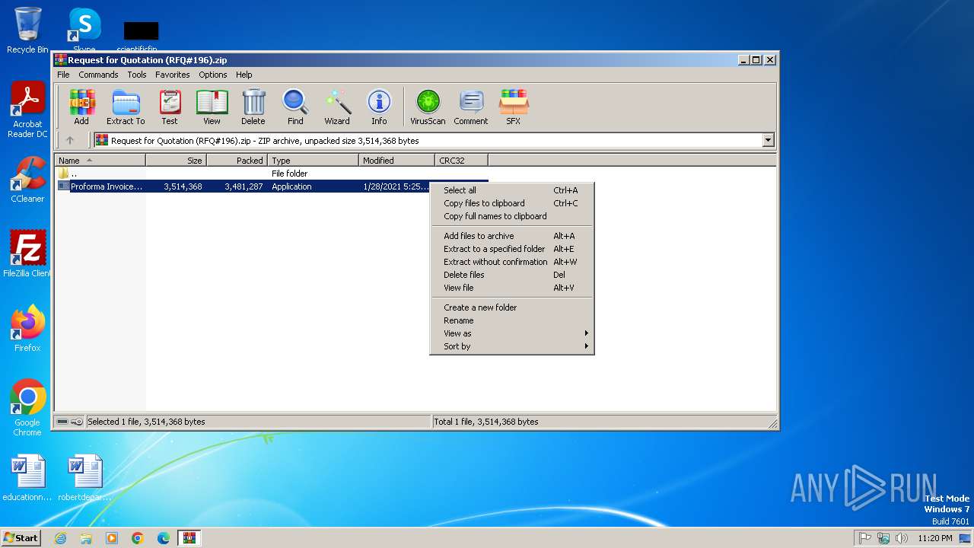Image resolution: width=974 pixels, height=548 pixels.
Task: Sort by CRC32 column header
Action: (461, 161)
